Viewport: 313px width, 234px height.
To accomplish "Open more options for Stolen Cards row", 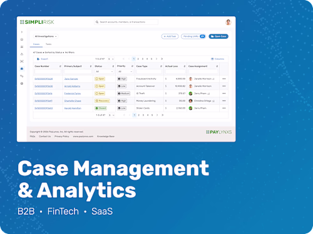I will tap(224, 108).
